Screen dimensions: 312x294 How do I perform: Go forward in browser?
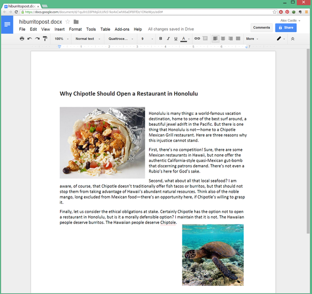coord(11,12)
